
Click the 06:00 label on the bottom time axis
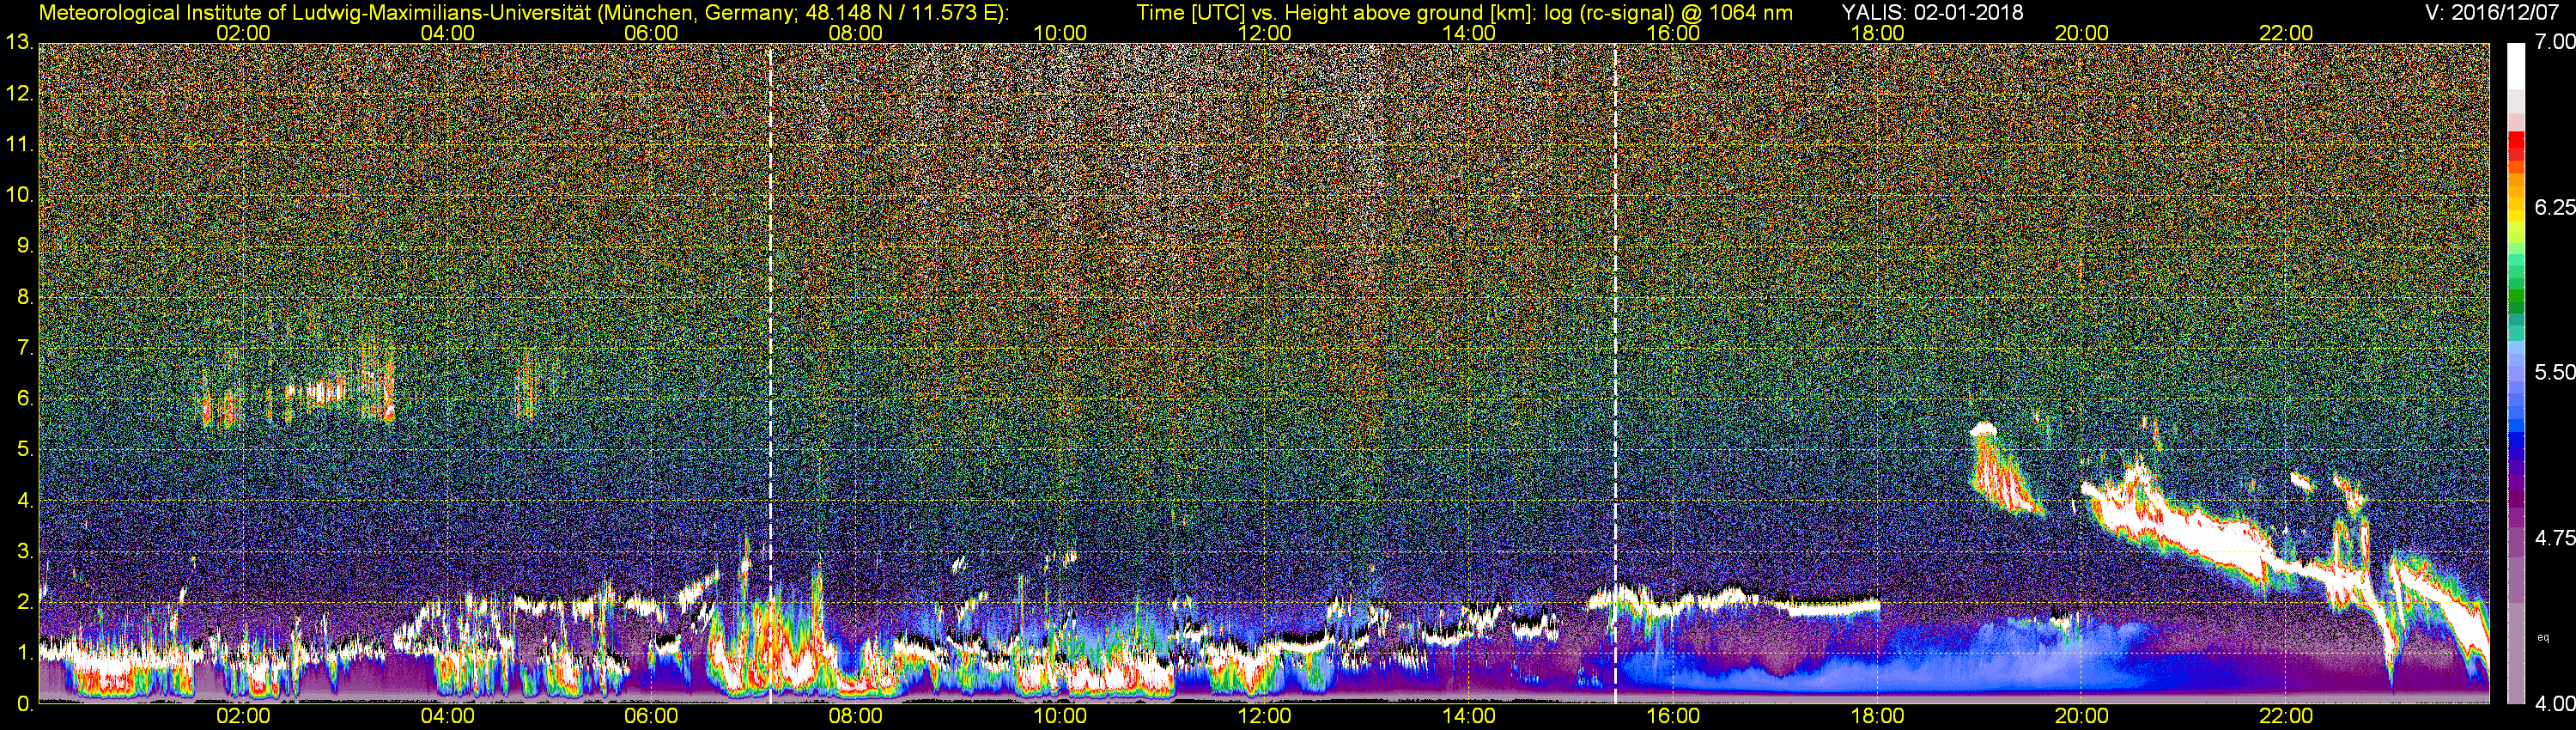651,716
